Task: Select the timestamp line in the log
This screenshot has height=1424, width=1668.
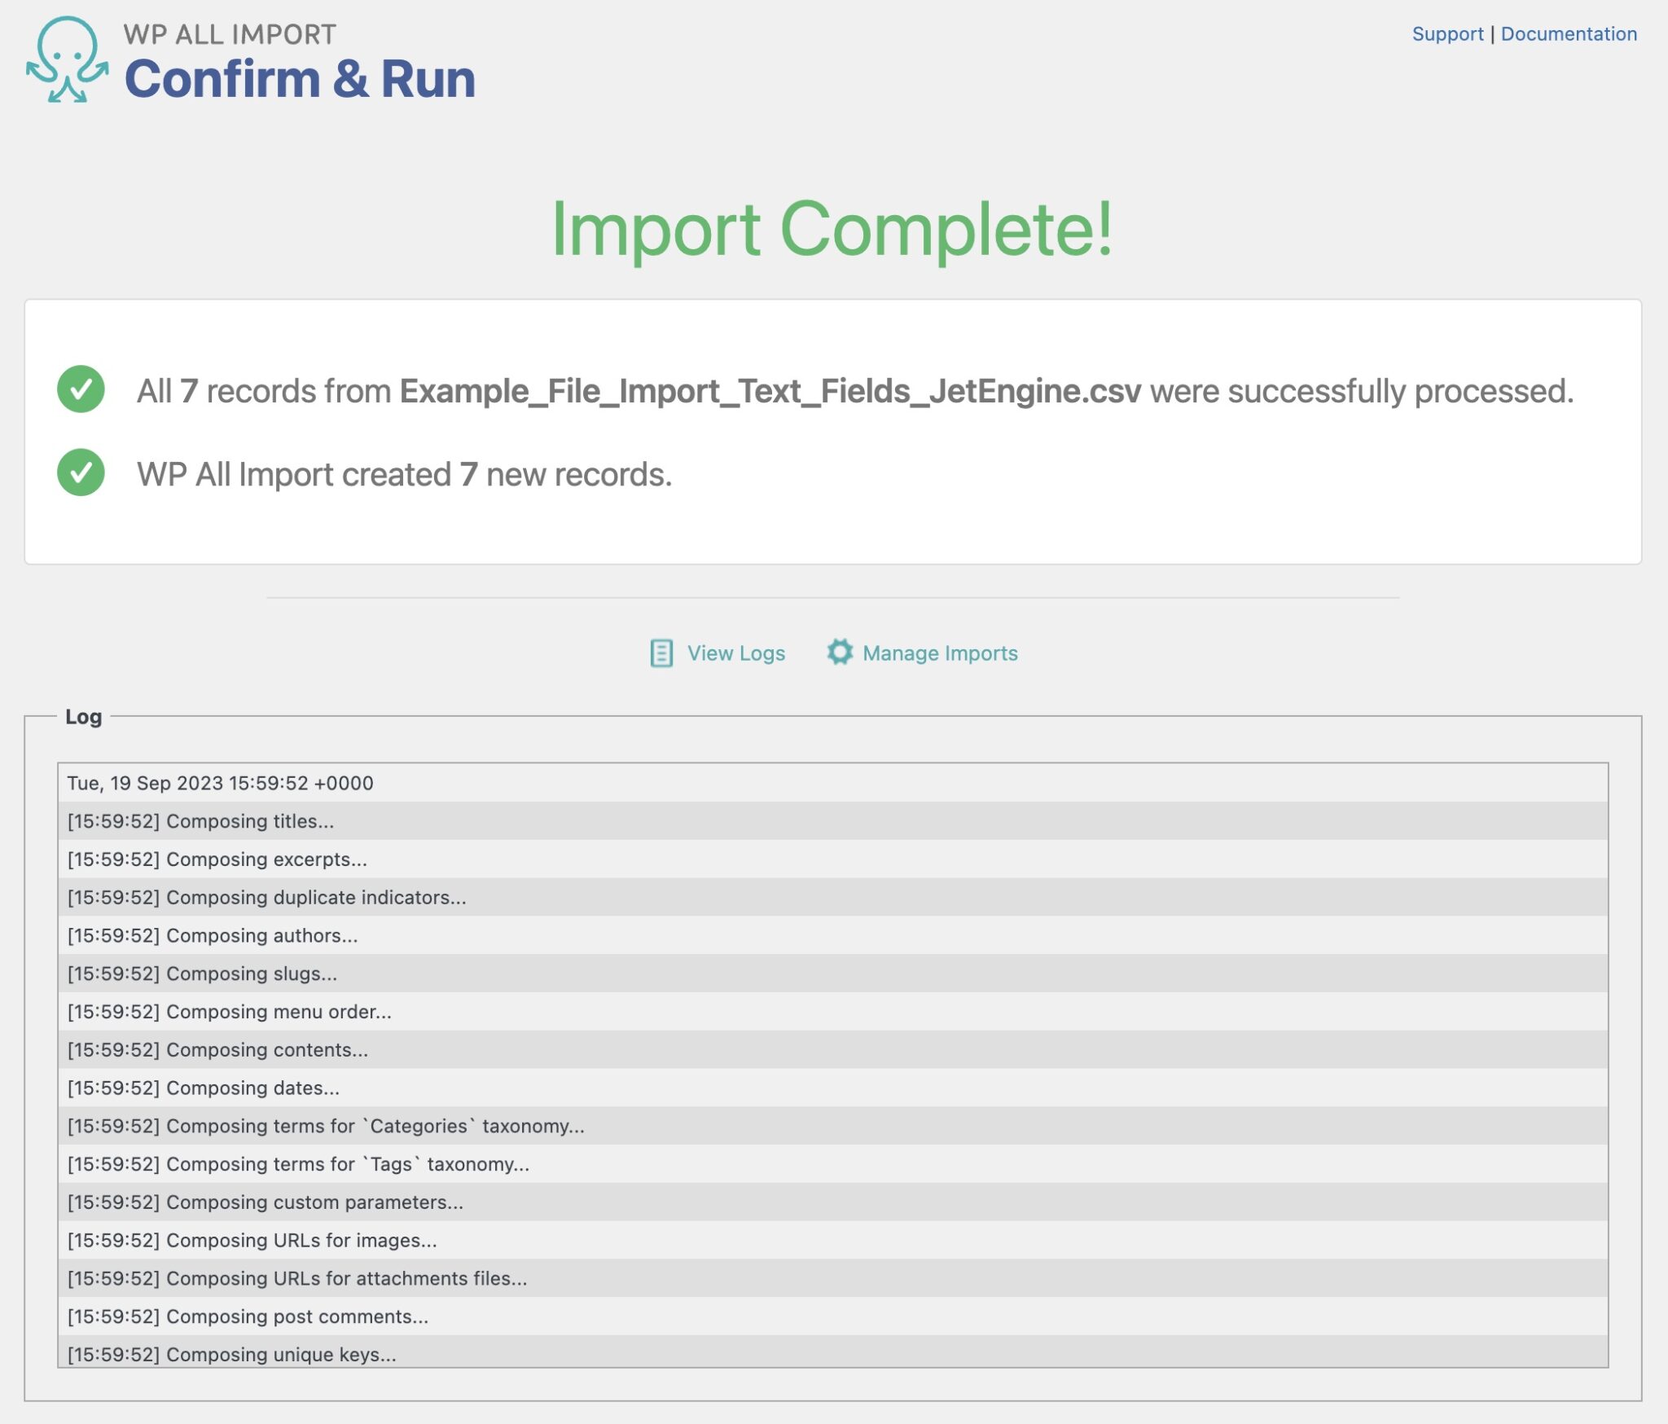Action: 220,783
